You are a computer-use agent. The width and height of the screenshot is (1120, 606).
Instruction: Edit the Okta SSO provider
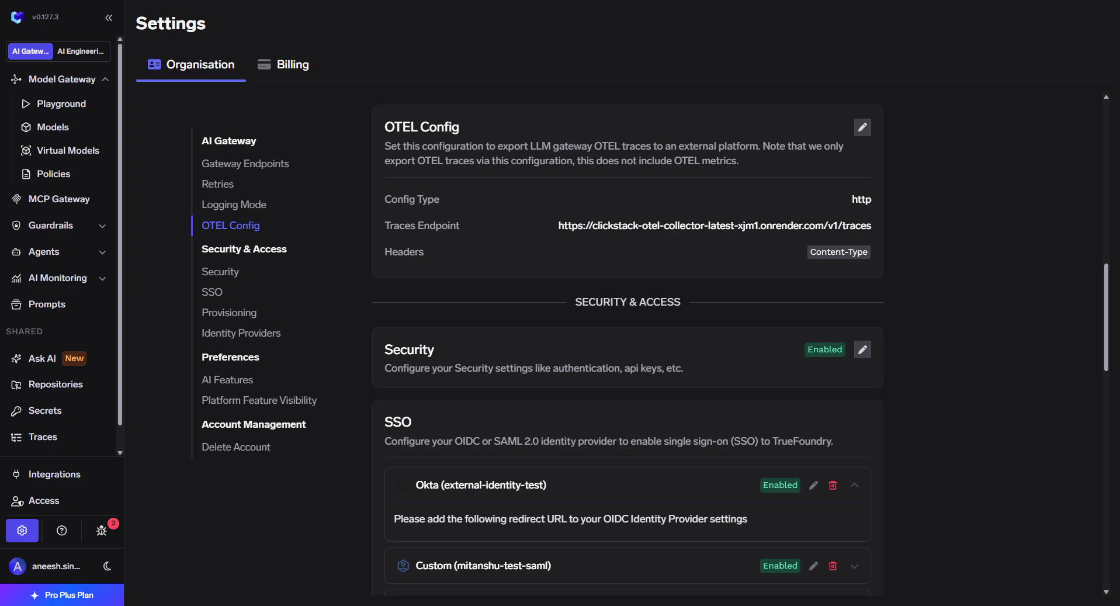tap(813, 485)
